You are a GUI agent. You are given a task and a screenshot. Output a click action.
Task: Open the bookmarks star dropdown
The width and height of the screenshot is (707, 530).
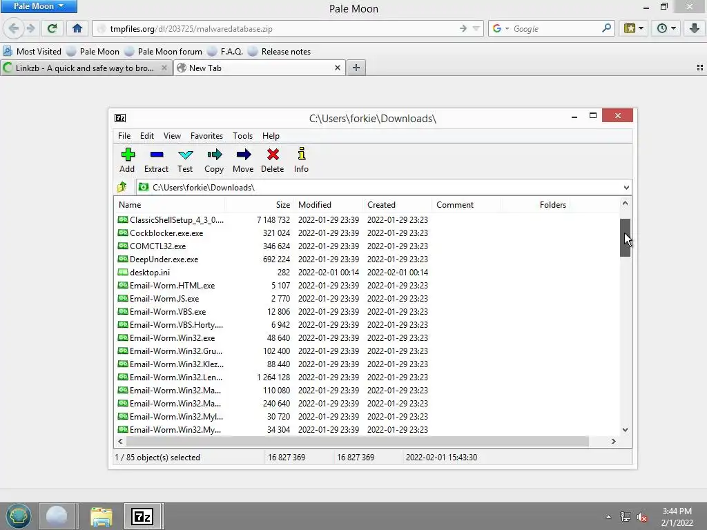(x=634, y=28)
